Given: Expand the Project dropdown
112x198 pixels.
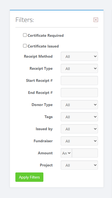Looking at the screenshot, I should coord(79,165).
